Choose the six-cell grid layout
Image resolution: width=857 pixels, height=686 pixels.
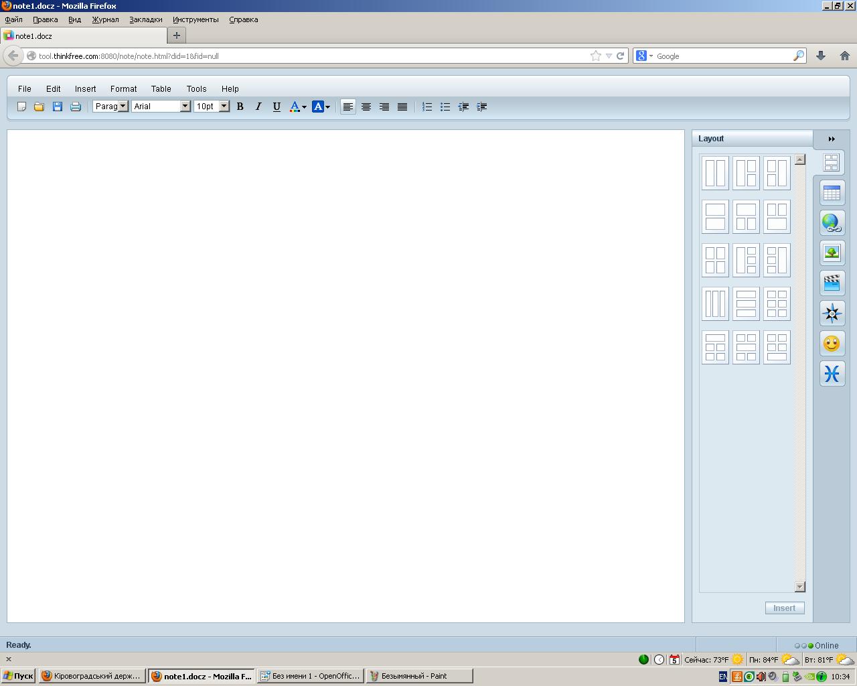click(x=777, y=303)
